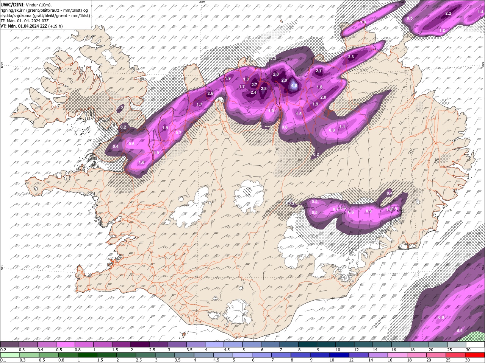The height and width of the screenshot is (363, 485).
Task: Click the 2.4 snowfall value on the map
Action: [253, 93]
